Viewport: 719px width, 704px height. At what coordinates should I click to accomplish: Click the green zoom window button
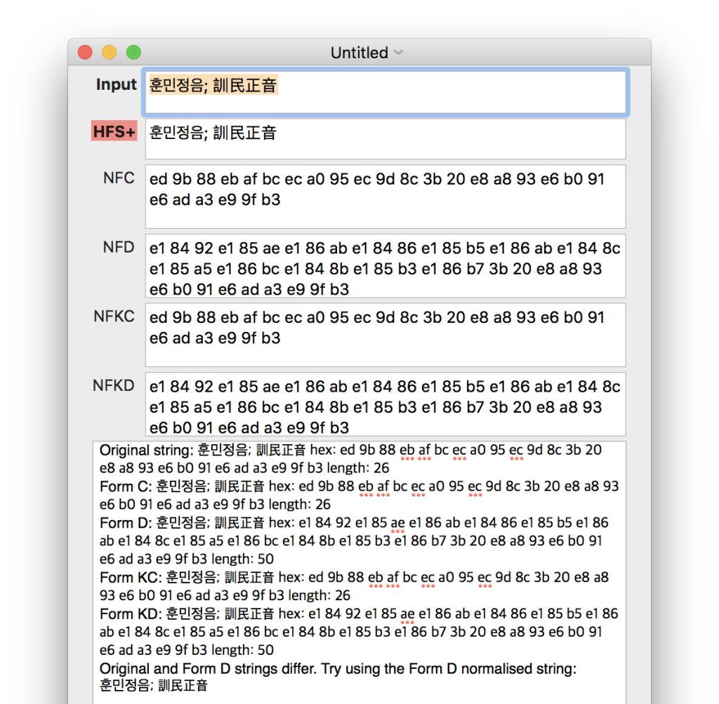[x=133, y=52]
